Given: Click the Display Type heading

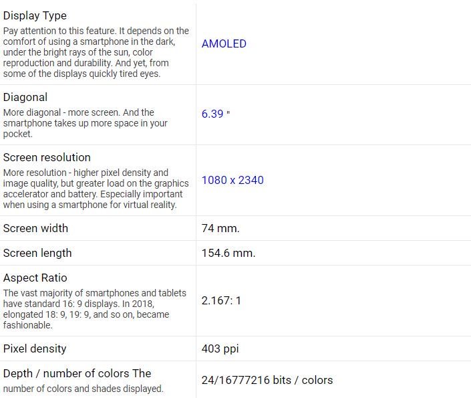Looking at the screenshot, I should point(35,15).
